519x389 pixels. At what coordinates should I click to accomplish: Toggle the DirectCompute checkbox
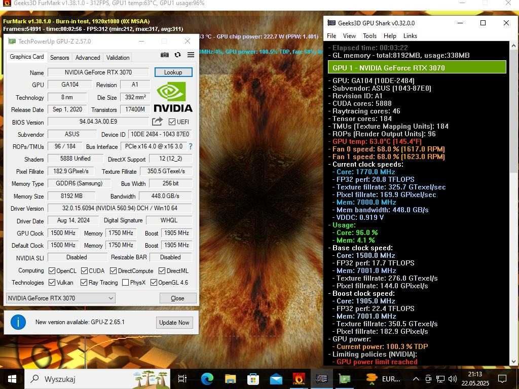click(113, 270)
